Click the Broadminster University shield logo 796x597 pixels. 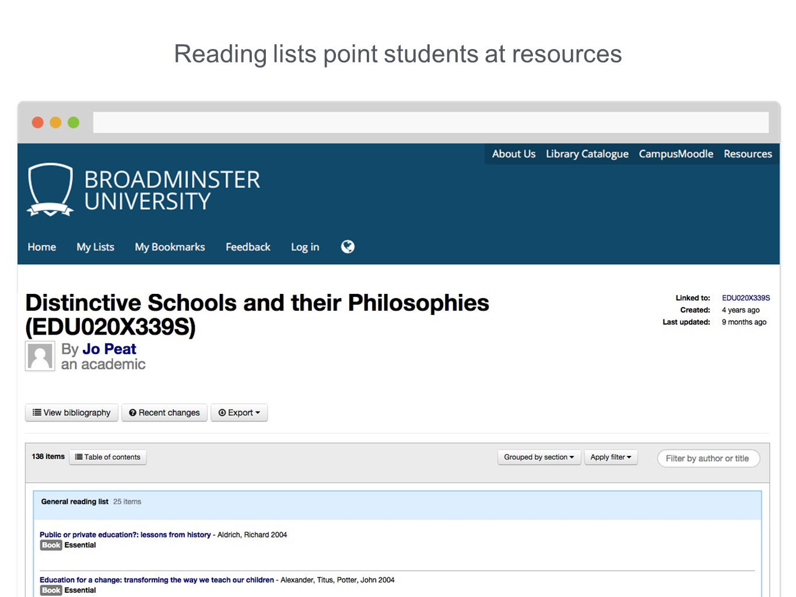51,189
